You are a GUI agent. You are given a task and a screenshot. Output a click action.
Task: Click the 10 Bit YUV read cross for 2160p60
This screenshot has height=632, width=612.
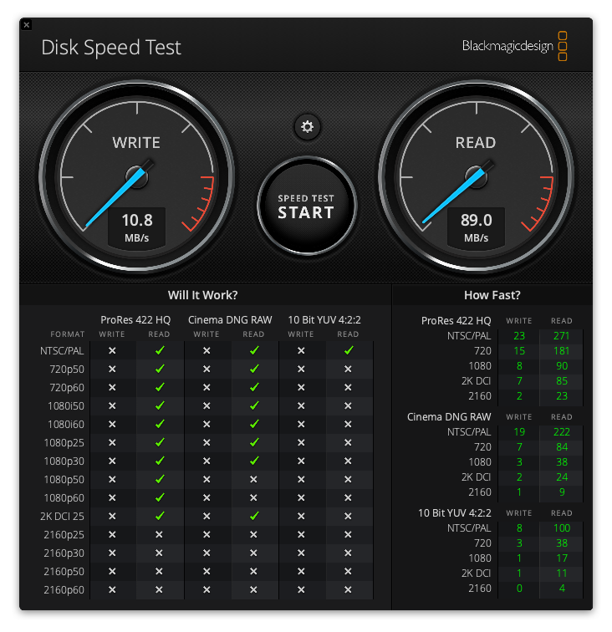click(x=348, y=590)
